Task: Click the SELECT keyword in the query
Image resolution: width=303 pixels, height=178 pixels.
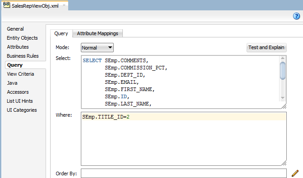Action: pyautogui.click(x=92, y=60)
